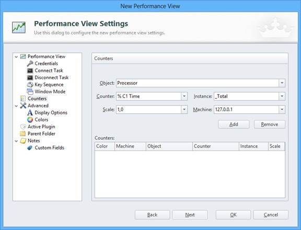Select Counters item in the tree
This screenshot has width=301, height=230.
click(x=37, y=99)
